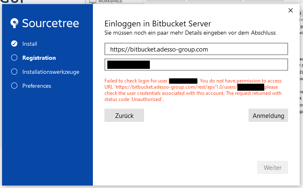Click the disabled Weiter button
Viewport: 303px width, 188px height.
(x=272, y=167)
